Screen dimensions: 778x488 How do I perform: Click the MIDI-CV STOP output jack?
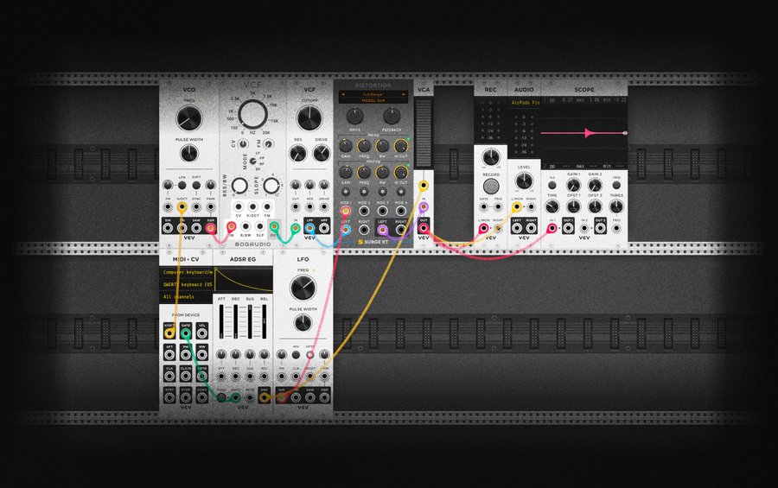point(186,397)
